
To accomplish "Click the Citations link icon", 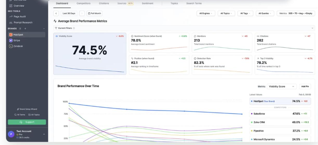I will tap(258, 36).
